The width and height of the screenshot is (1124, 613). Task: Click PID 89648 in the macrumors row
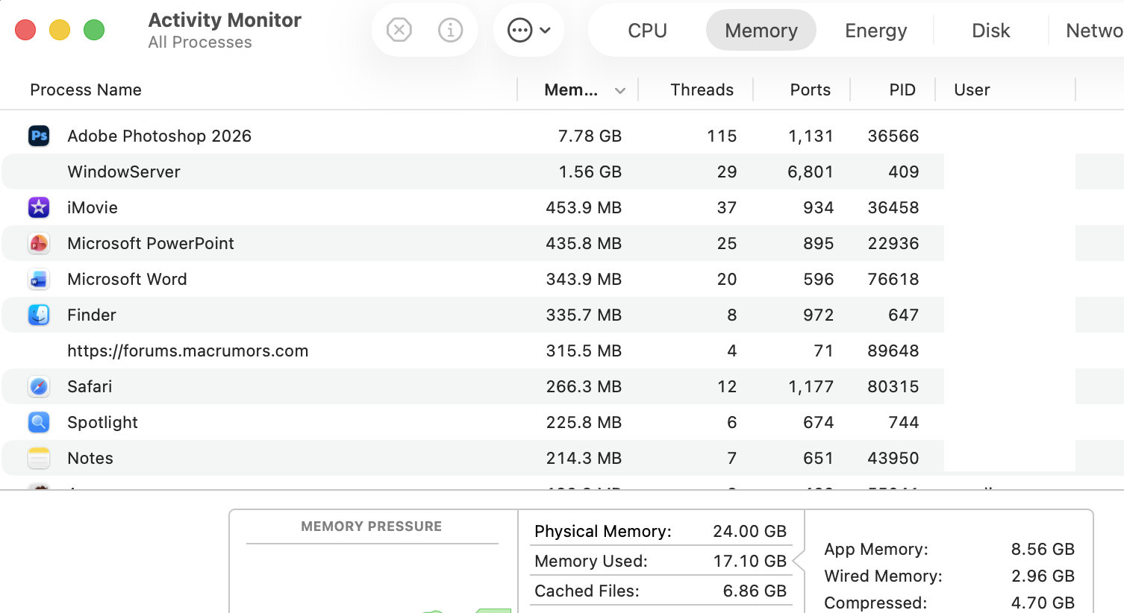click(893, 350)
